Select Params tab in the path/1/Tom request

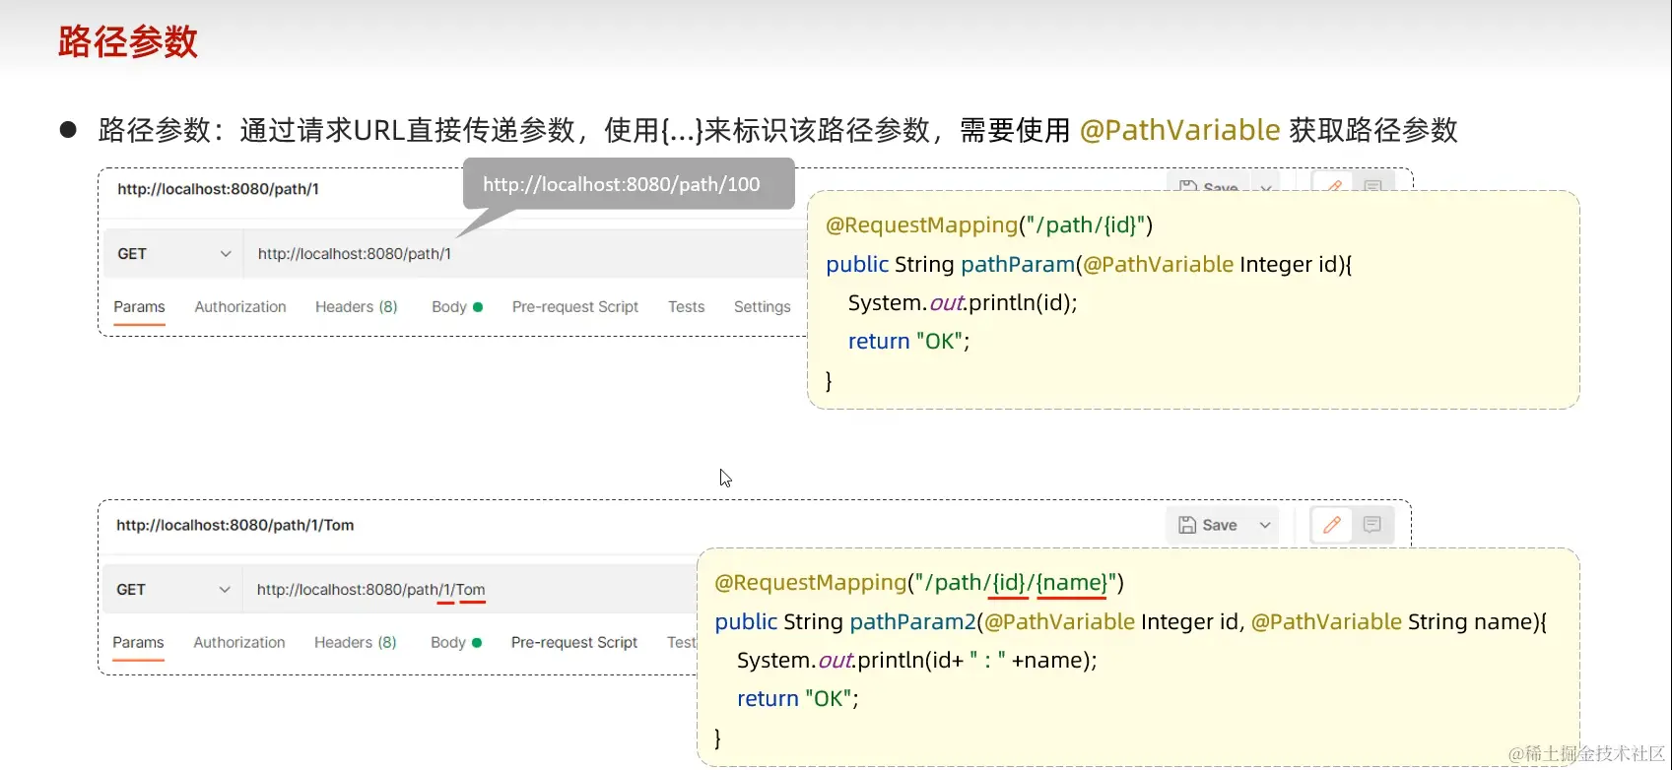coord(138,643)
